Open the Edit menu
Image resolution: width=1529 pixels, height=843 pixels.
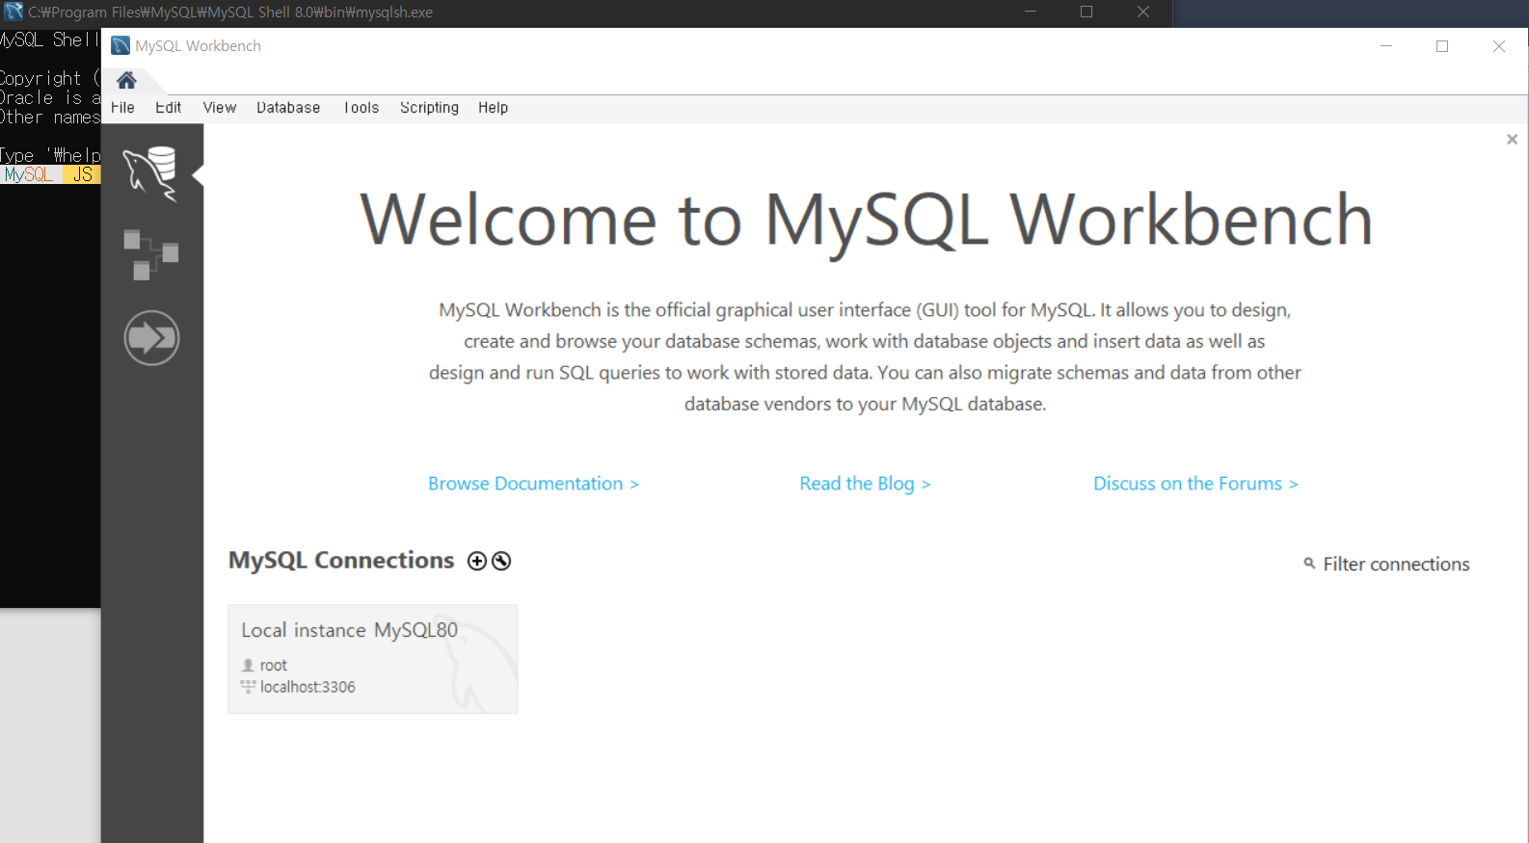pyautogui.click(x=169, y=108)
